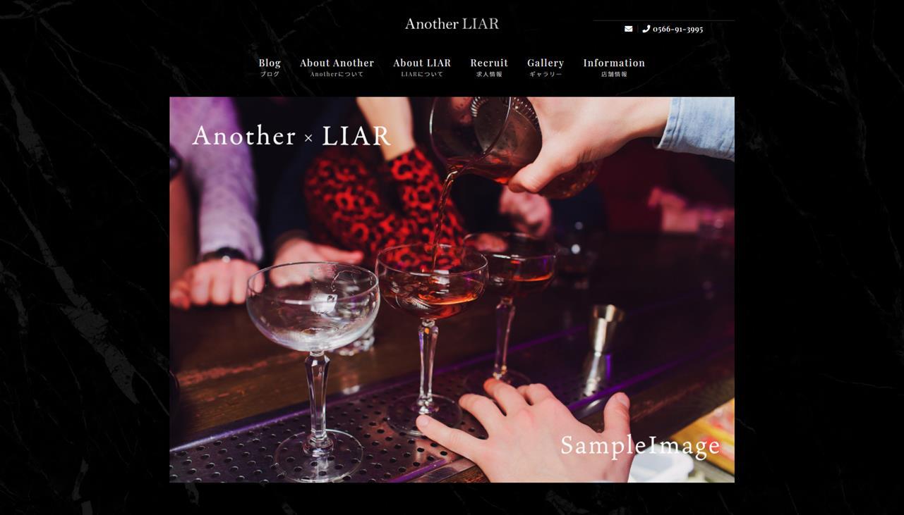Go to the About Another page
904x515 pixels.
coord(337,63)
